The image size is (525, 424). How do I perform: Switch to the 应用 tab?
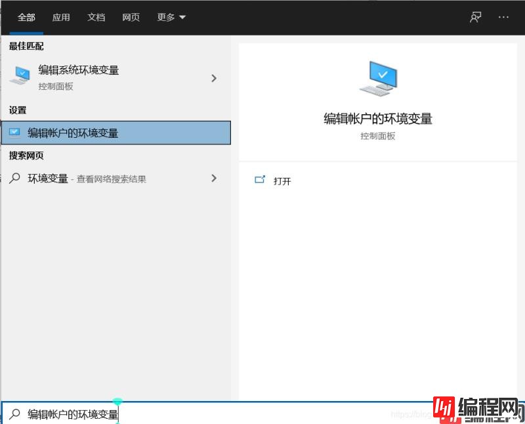coord(61,17)
